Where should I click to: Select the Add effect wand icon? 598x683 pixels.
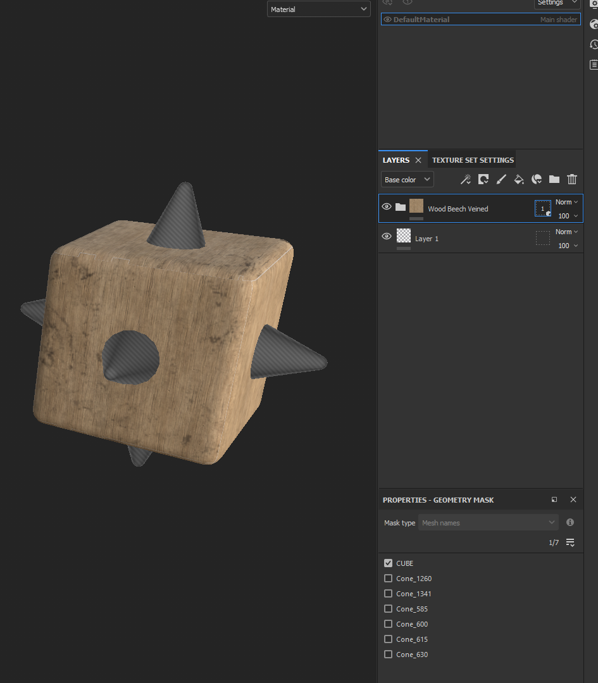[466, 179]
